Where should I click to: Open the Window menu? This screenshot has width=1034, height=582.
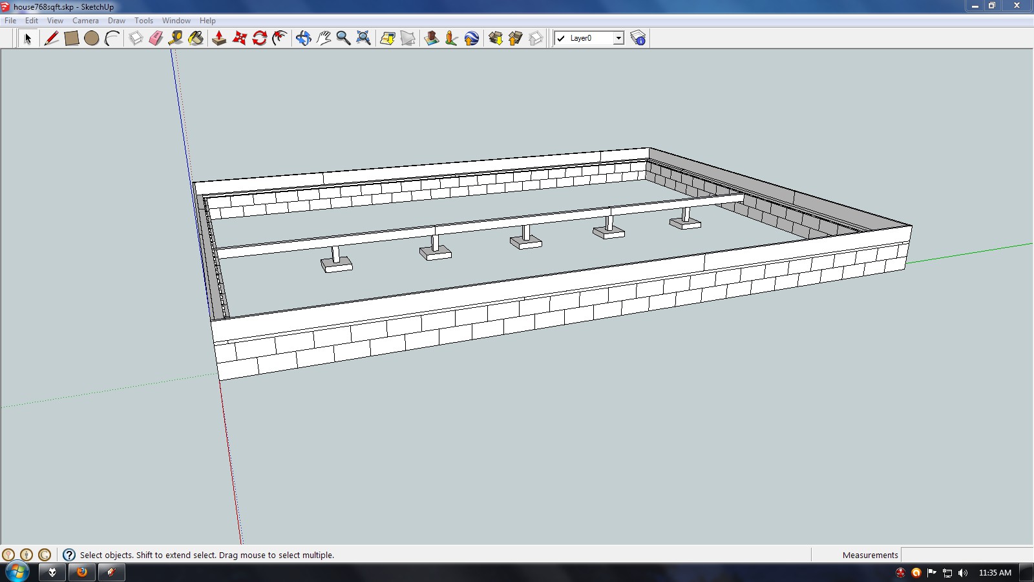click(x=176, y=21)
